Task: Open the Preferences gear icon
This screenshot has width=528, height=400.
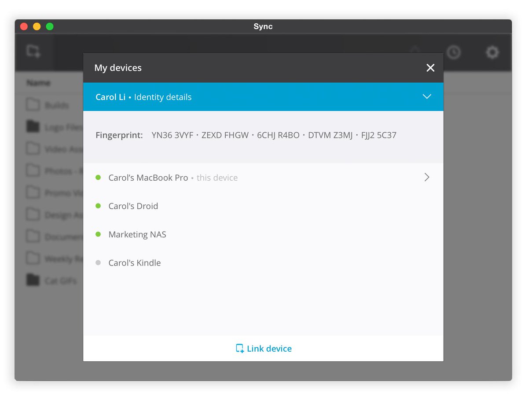Action: (492, 52)
